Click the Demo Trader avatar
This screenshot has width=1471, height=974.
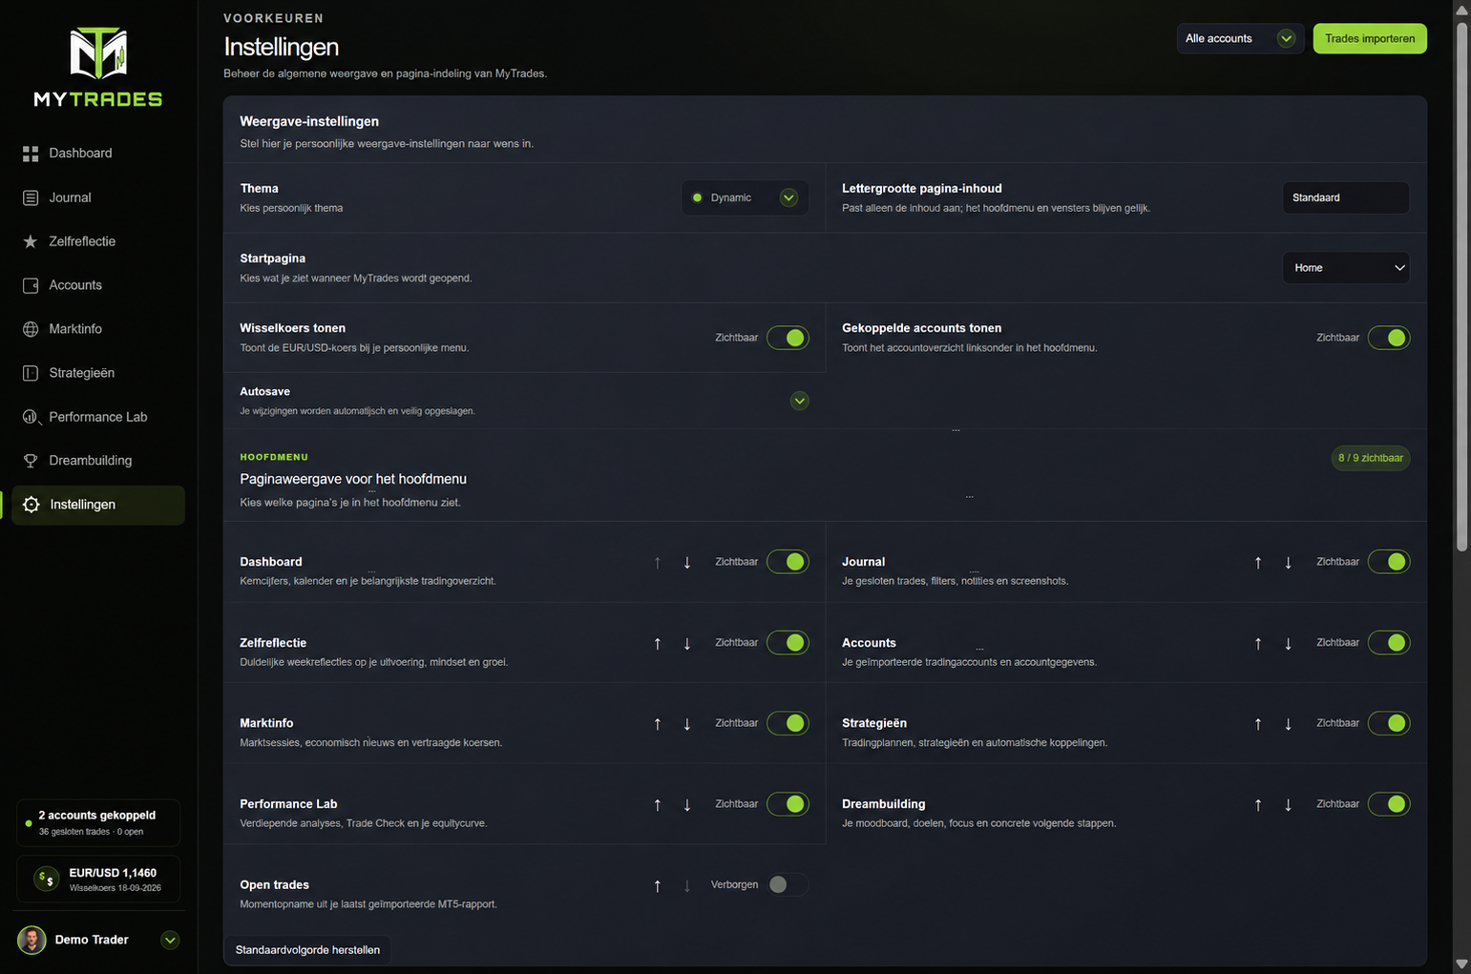pyautogui.click(x=32, y=941)
